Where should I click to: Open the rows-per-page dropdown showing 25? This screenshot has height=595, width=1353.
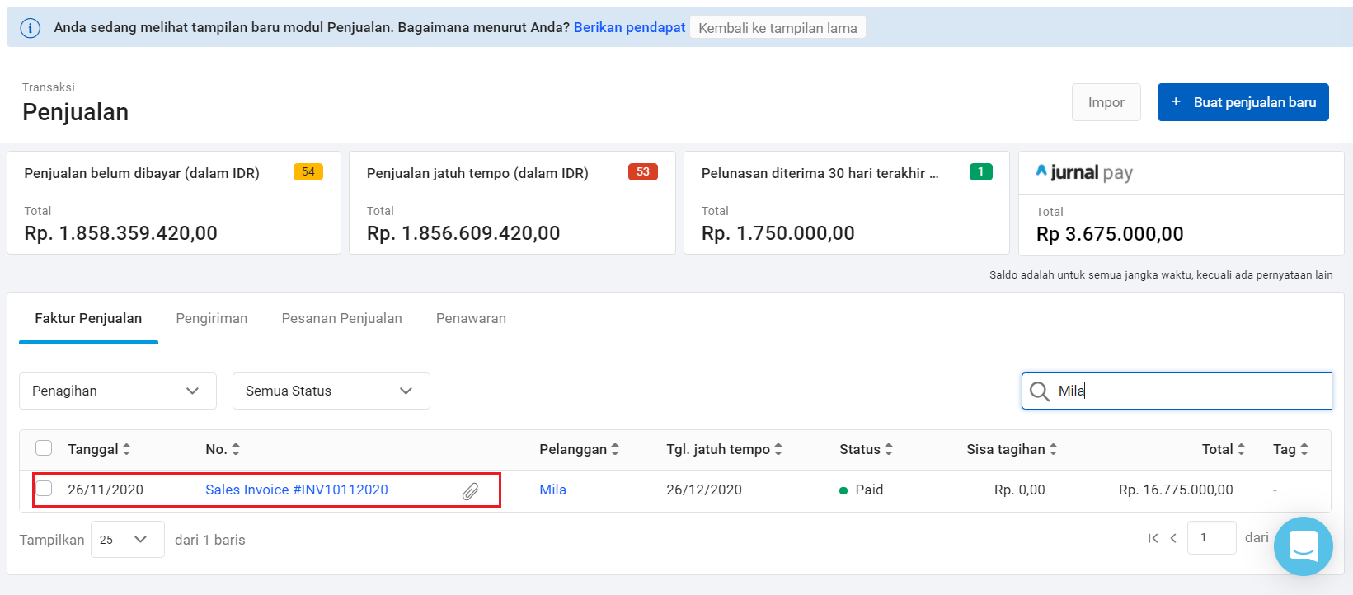[127, 539]
